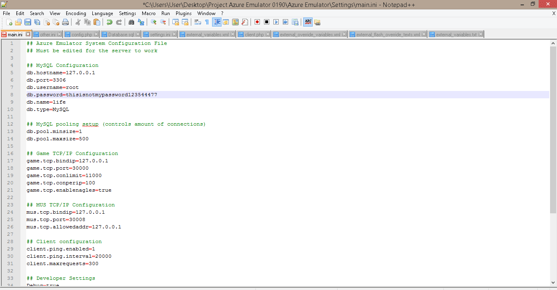Click the Close All toolbar icon

tap(56, 22)
